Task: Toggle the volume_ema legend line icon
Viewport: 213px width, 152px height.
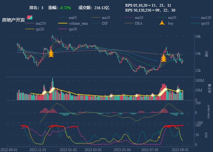Action: [x=63, y=23]
